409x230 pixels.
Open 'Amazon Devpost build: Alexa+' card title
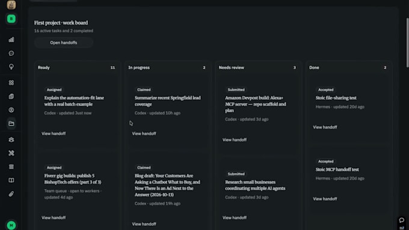[256, 104]
